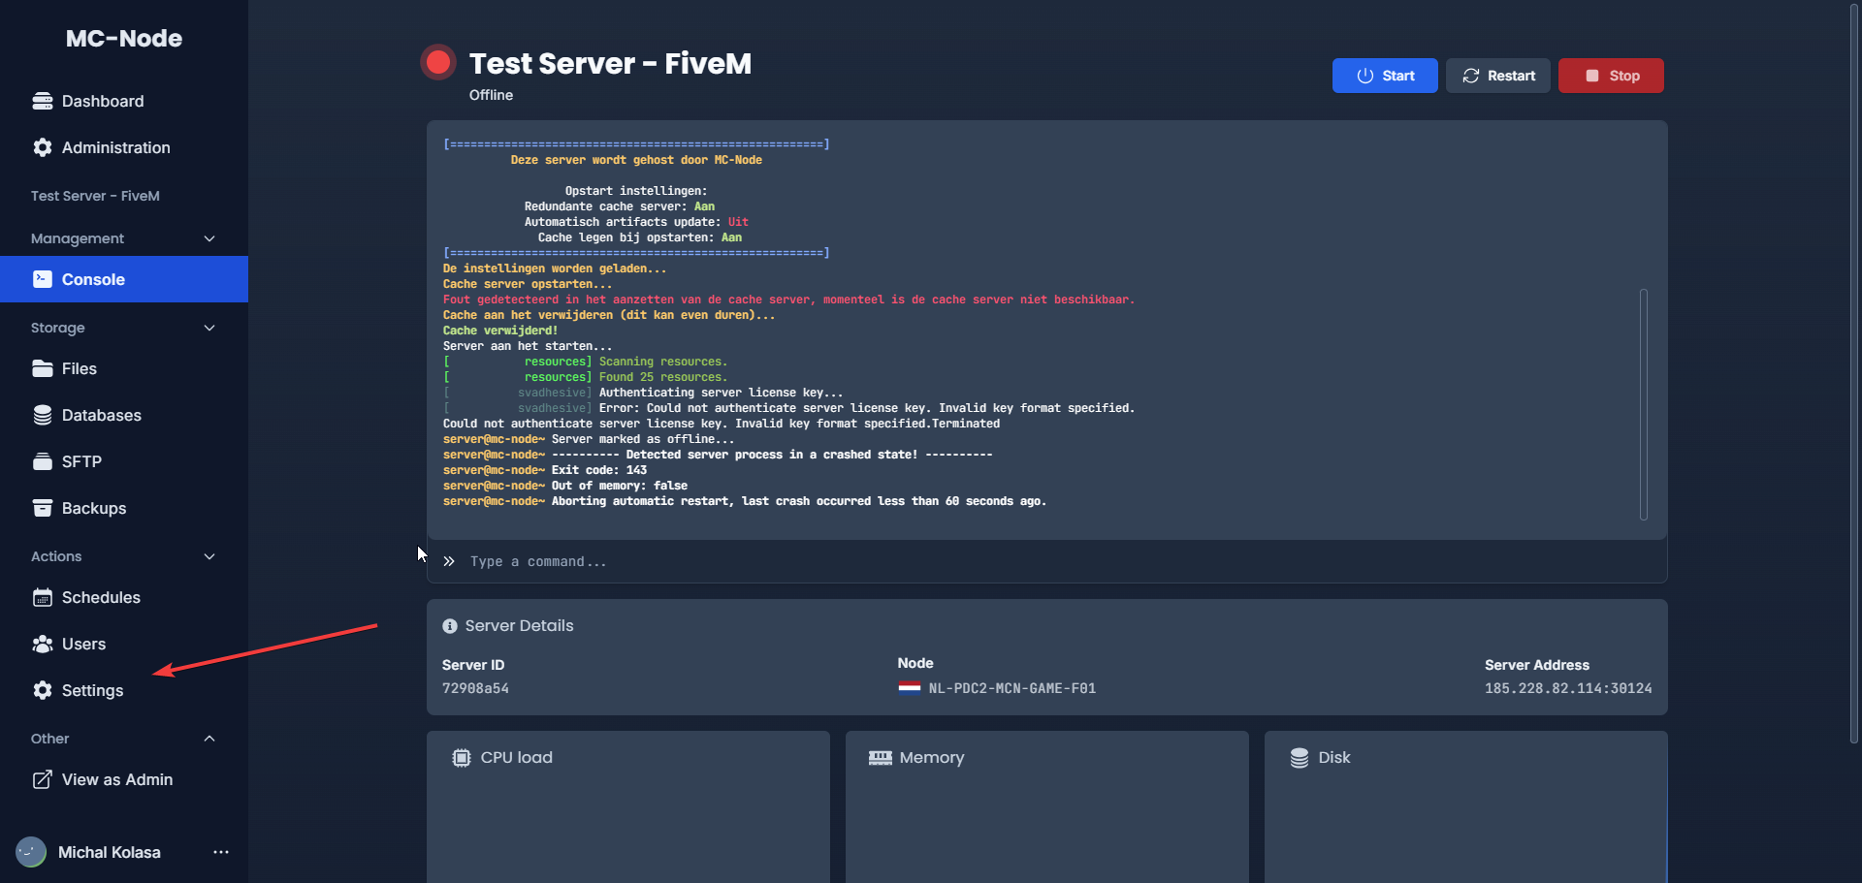1862x883 pixels.
Task: Click the page scrollbar on right edge
Action: pos(1854,372)
